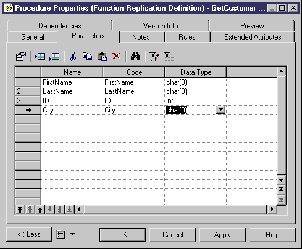This screenshot has width=302, height=249.
Task: Cut selection with the scissors icon
Action: click(x=73, y=56)
